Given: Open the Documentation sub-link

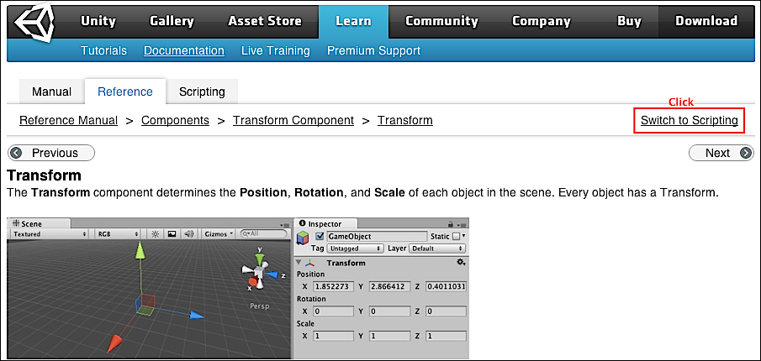Looking at the screenshot, I should [x=184, y=50].
